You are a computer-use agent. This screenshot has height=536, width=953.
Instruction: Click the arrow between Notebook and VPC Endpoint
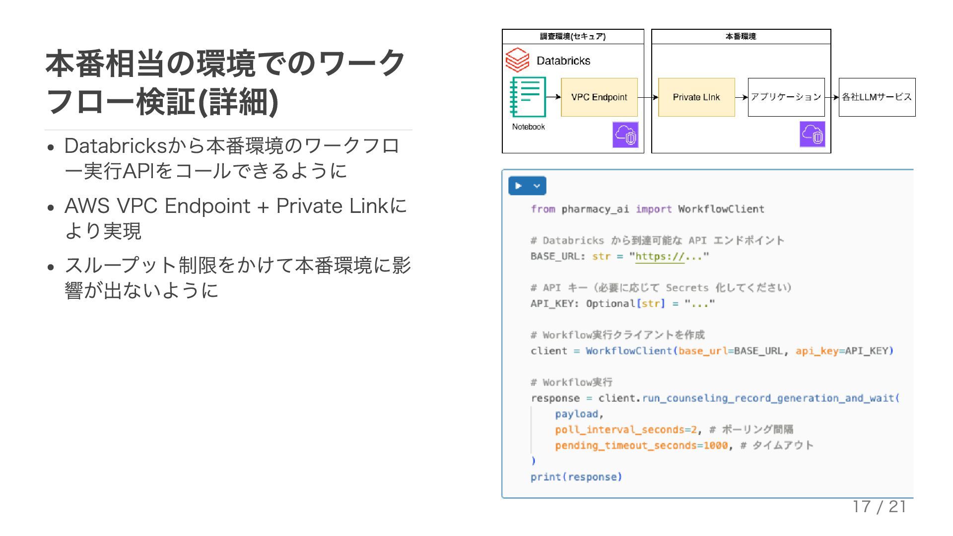click(553, 97)
